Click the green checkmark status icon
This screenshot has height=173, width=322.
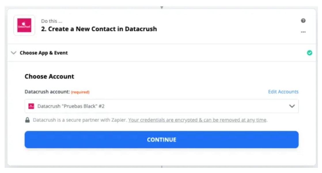(310, 53)
